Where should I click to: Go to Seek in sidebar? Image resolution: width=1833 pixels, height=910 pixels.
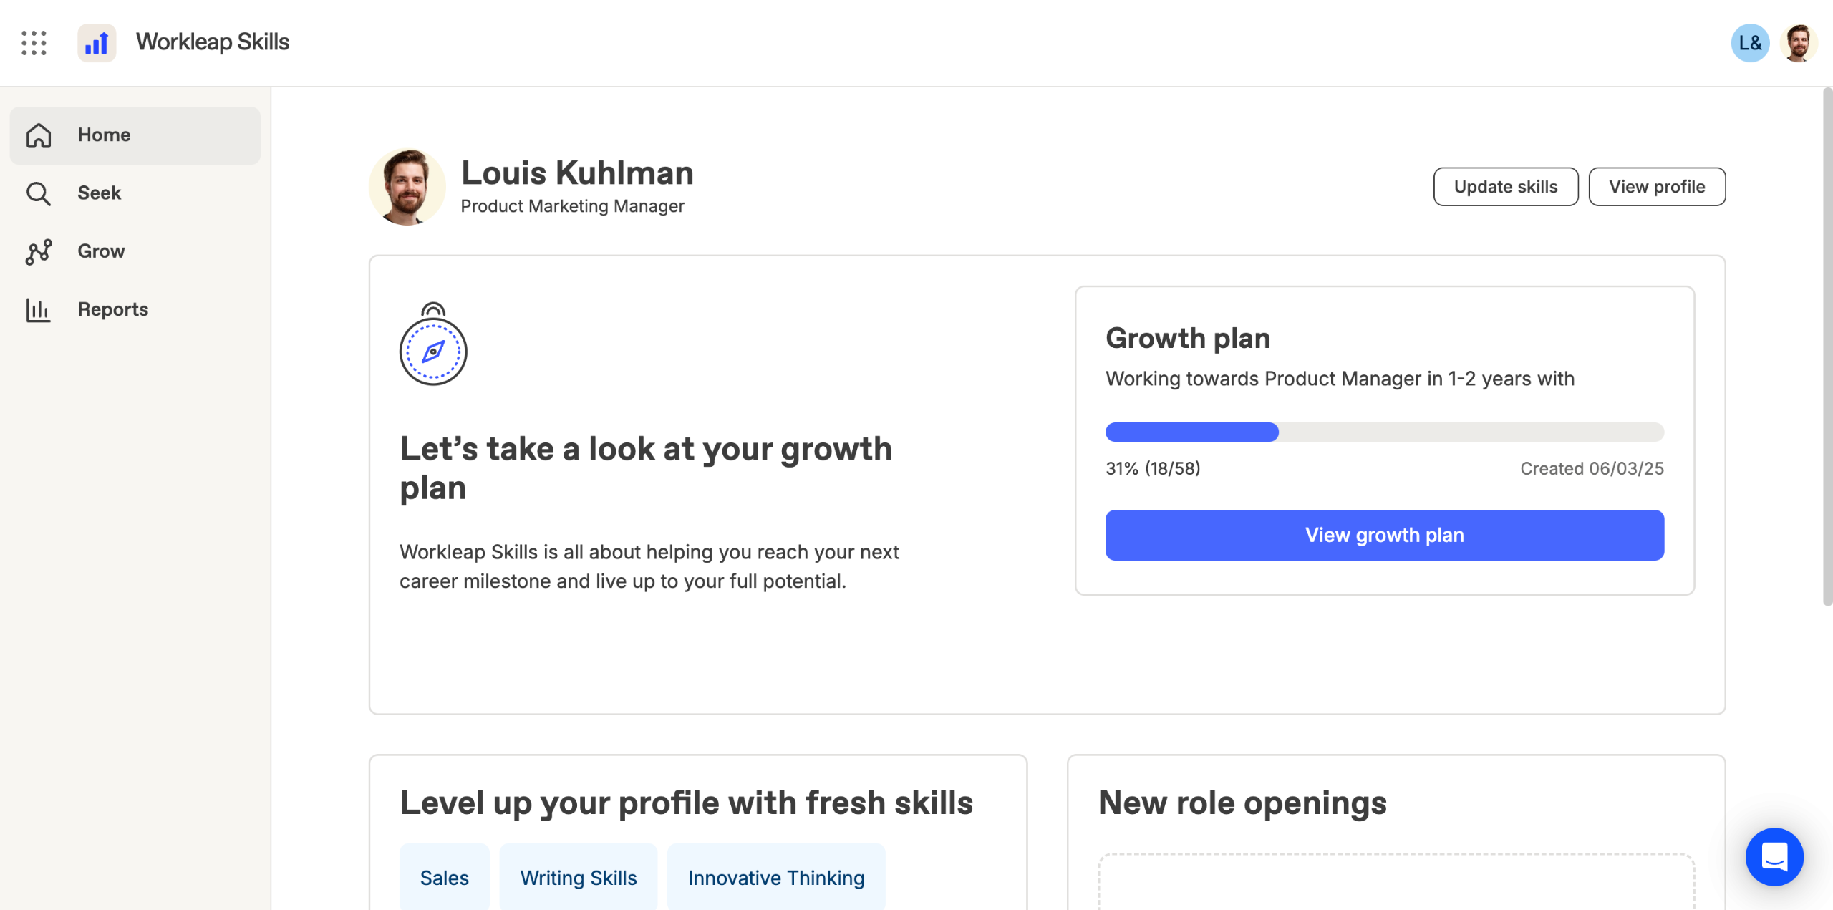click(x=100, y=193)
